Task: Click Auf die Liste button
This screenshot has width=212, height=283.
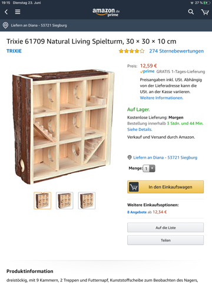Action: [165, 228]
